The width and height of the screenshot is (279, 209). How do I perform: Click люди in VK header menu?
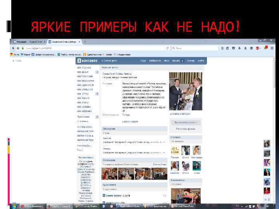(143, 61)
